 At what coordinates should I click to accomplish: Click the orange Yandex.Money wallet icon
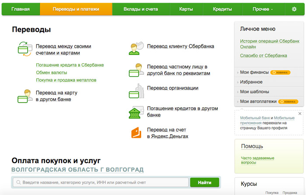click(x=136, y=133)
